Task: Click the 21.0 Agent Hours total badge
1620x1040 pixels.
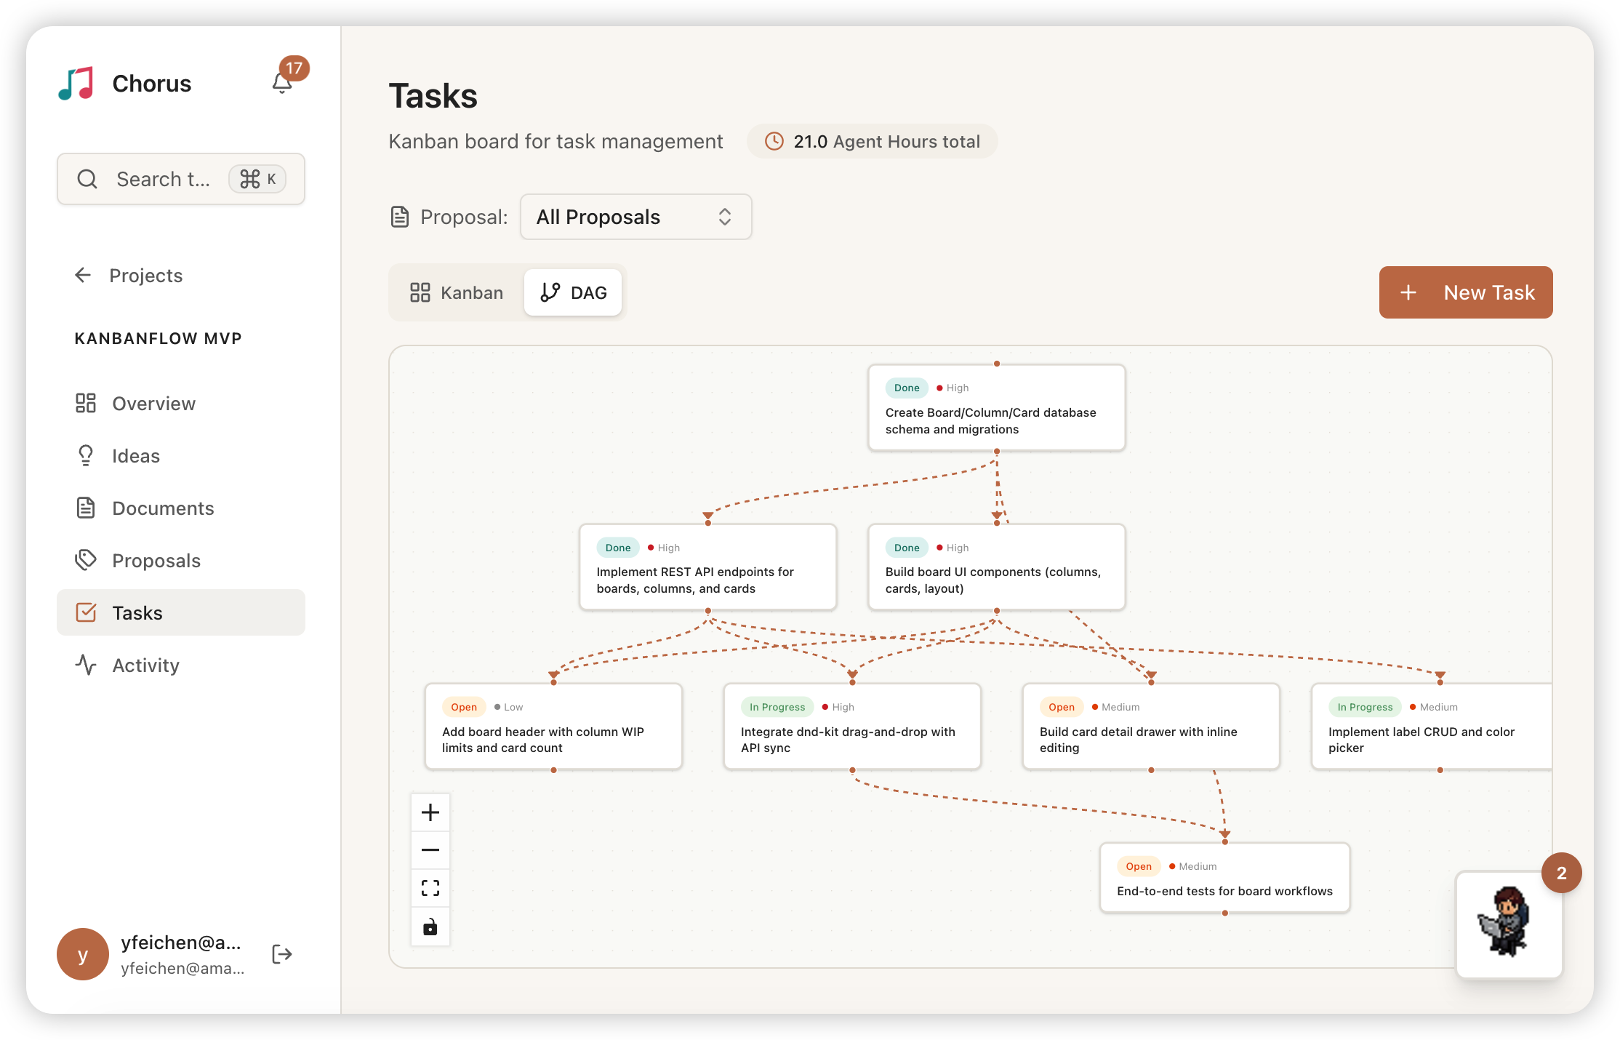Action: [872, 141]
